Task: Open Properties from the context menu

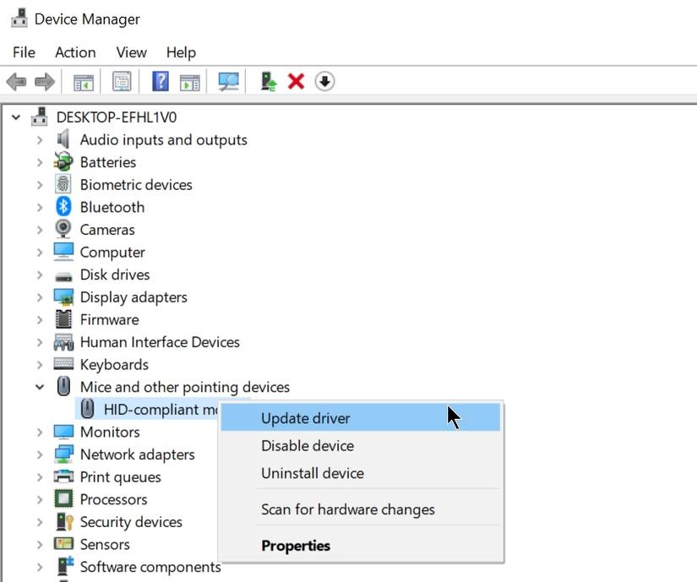Action: pyautogui.click(x=296, y=546)
